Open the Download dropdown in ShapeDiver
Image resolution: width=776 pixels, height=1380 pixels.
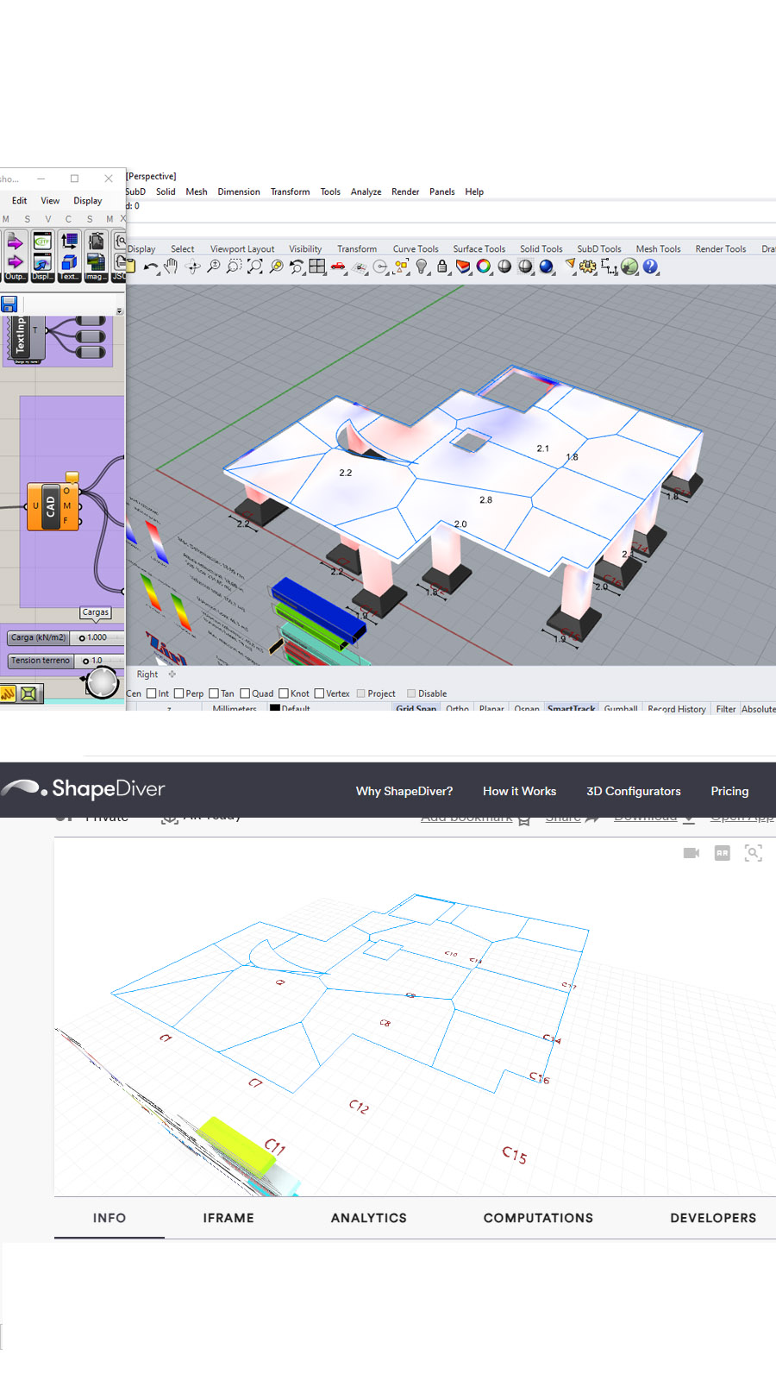click(654, 818)
